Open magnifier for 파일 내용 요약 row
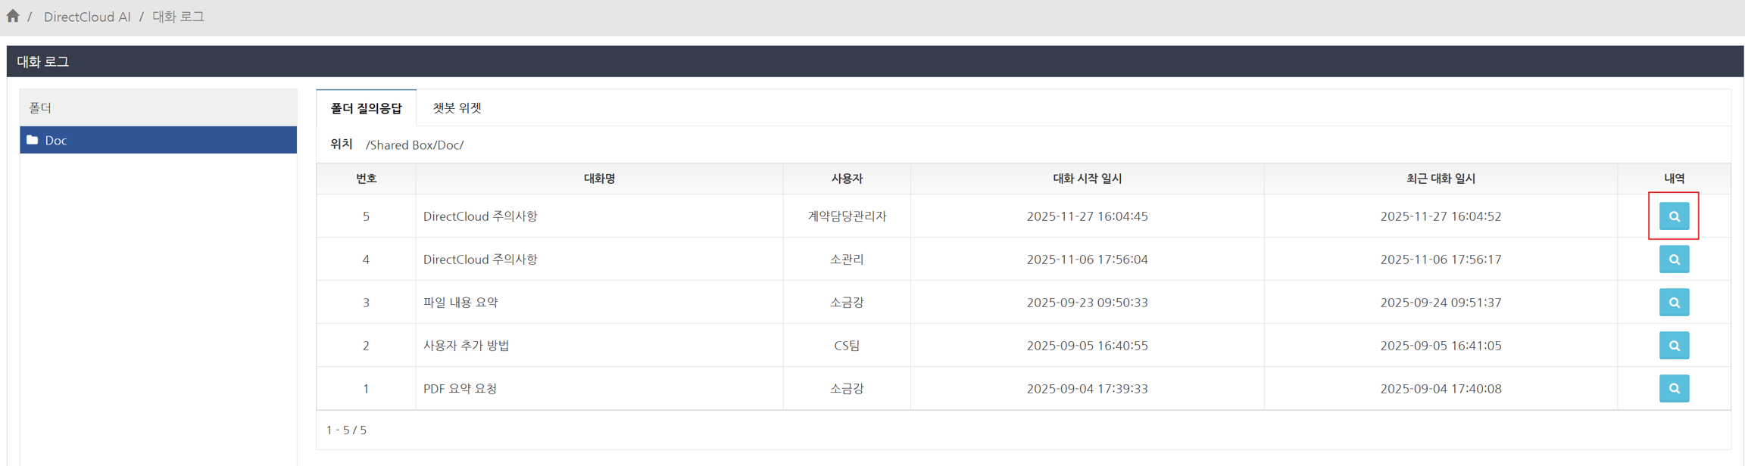 (1674, 303)
